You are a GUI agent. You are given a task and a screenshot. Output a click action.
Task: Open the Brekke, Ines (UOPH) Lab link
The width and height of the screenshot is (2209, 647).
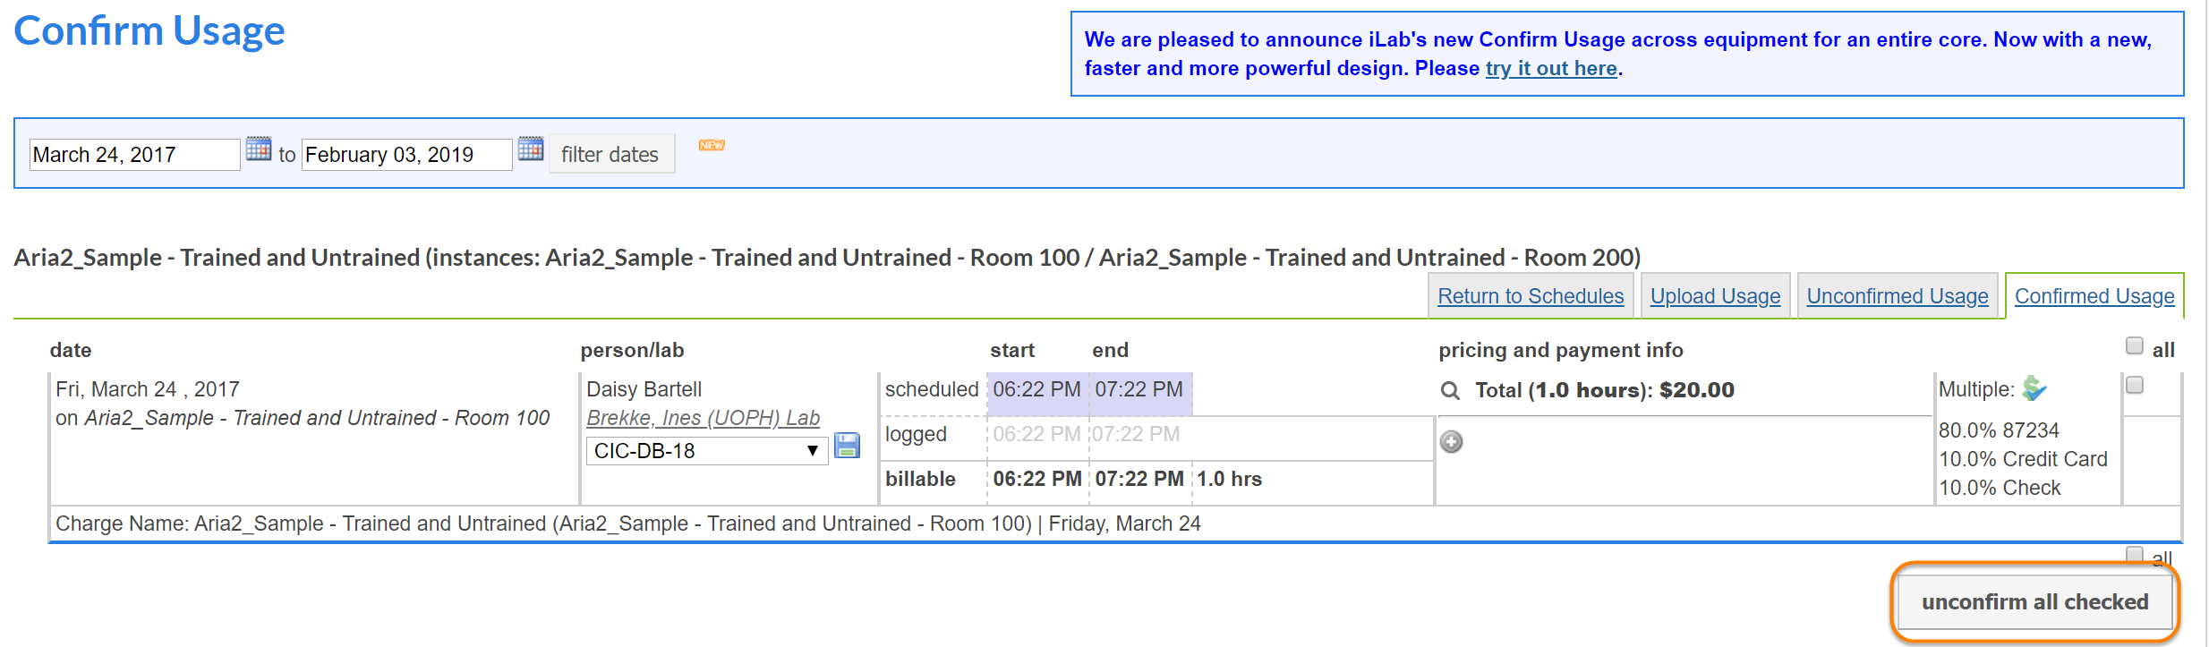pos(703,418)
